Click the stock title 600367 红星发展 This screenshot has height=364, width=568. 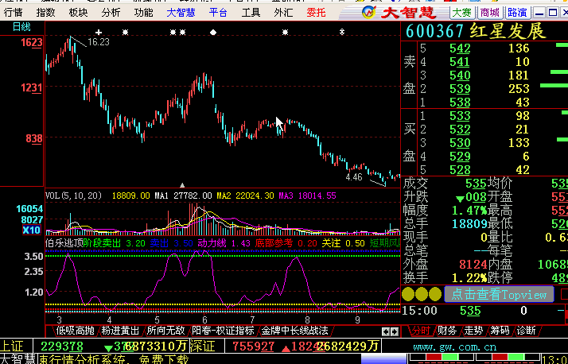tap(475, 31)
